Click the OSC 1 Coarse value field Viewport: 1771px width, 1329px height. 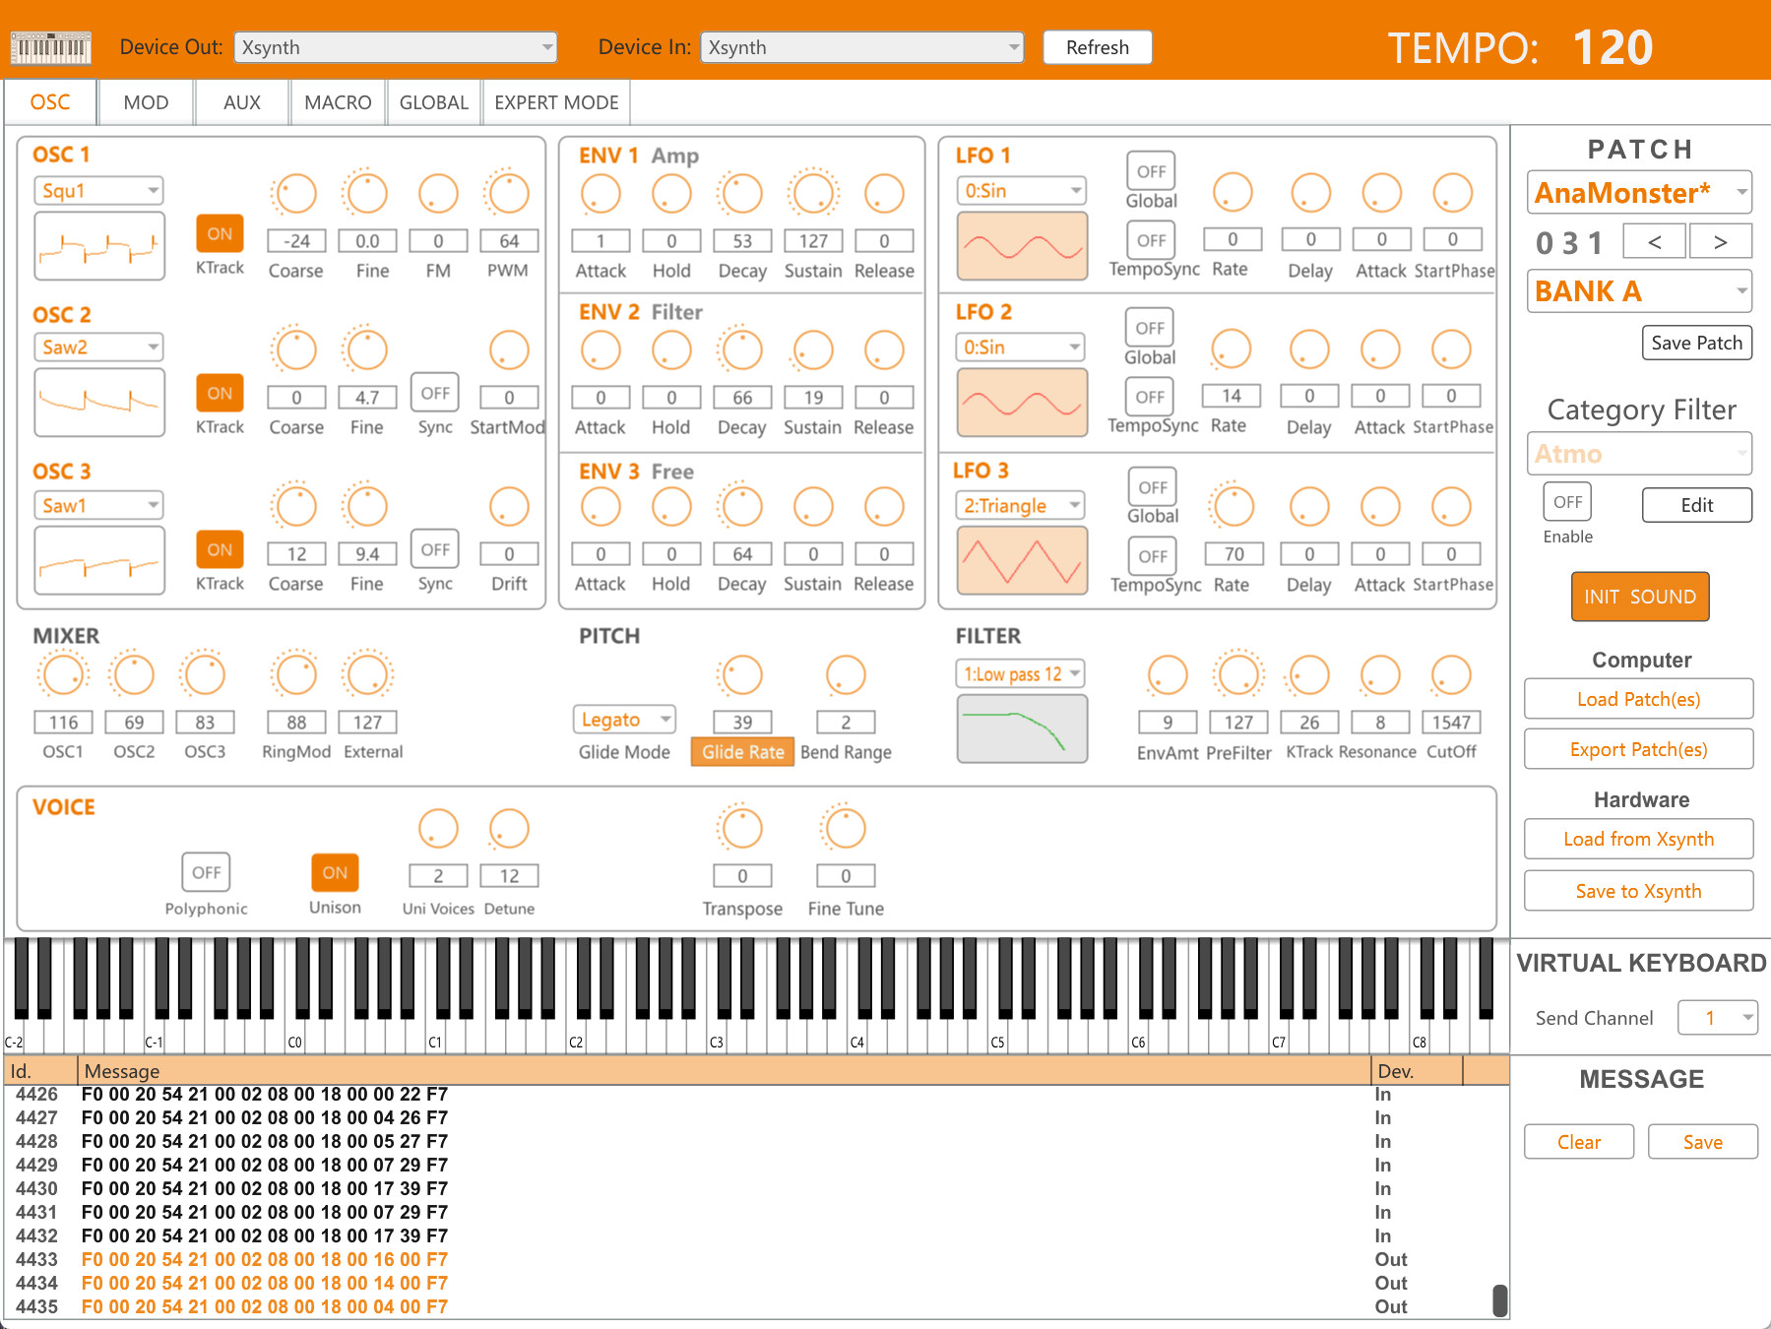click(x=296, y=241)
